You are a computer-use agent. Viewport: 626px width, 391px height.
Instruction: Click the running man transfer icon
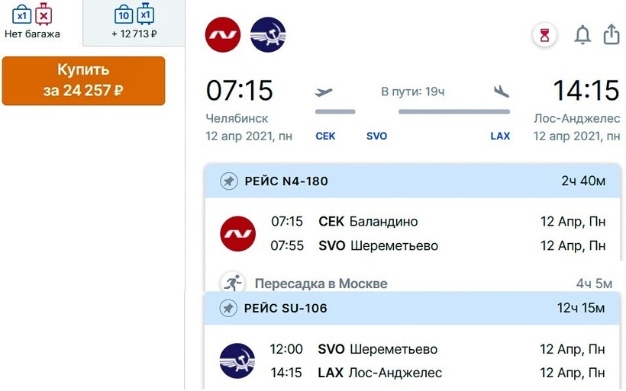(x=231, y=284)
